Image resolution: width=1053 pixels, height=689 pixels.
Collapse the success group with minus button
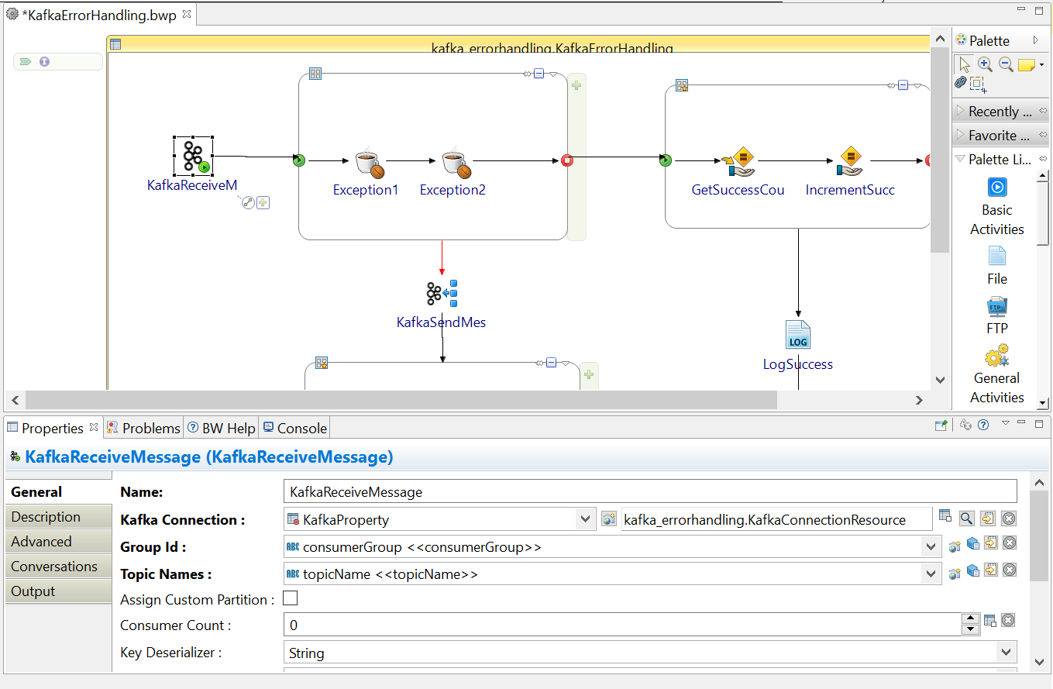pyautogui.click(x=903, y=84)
